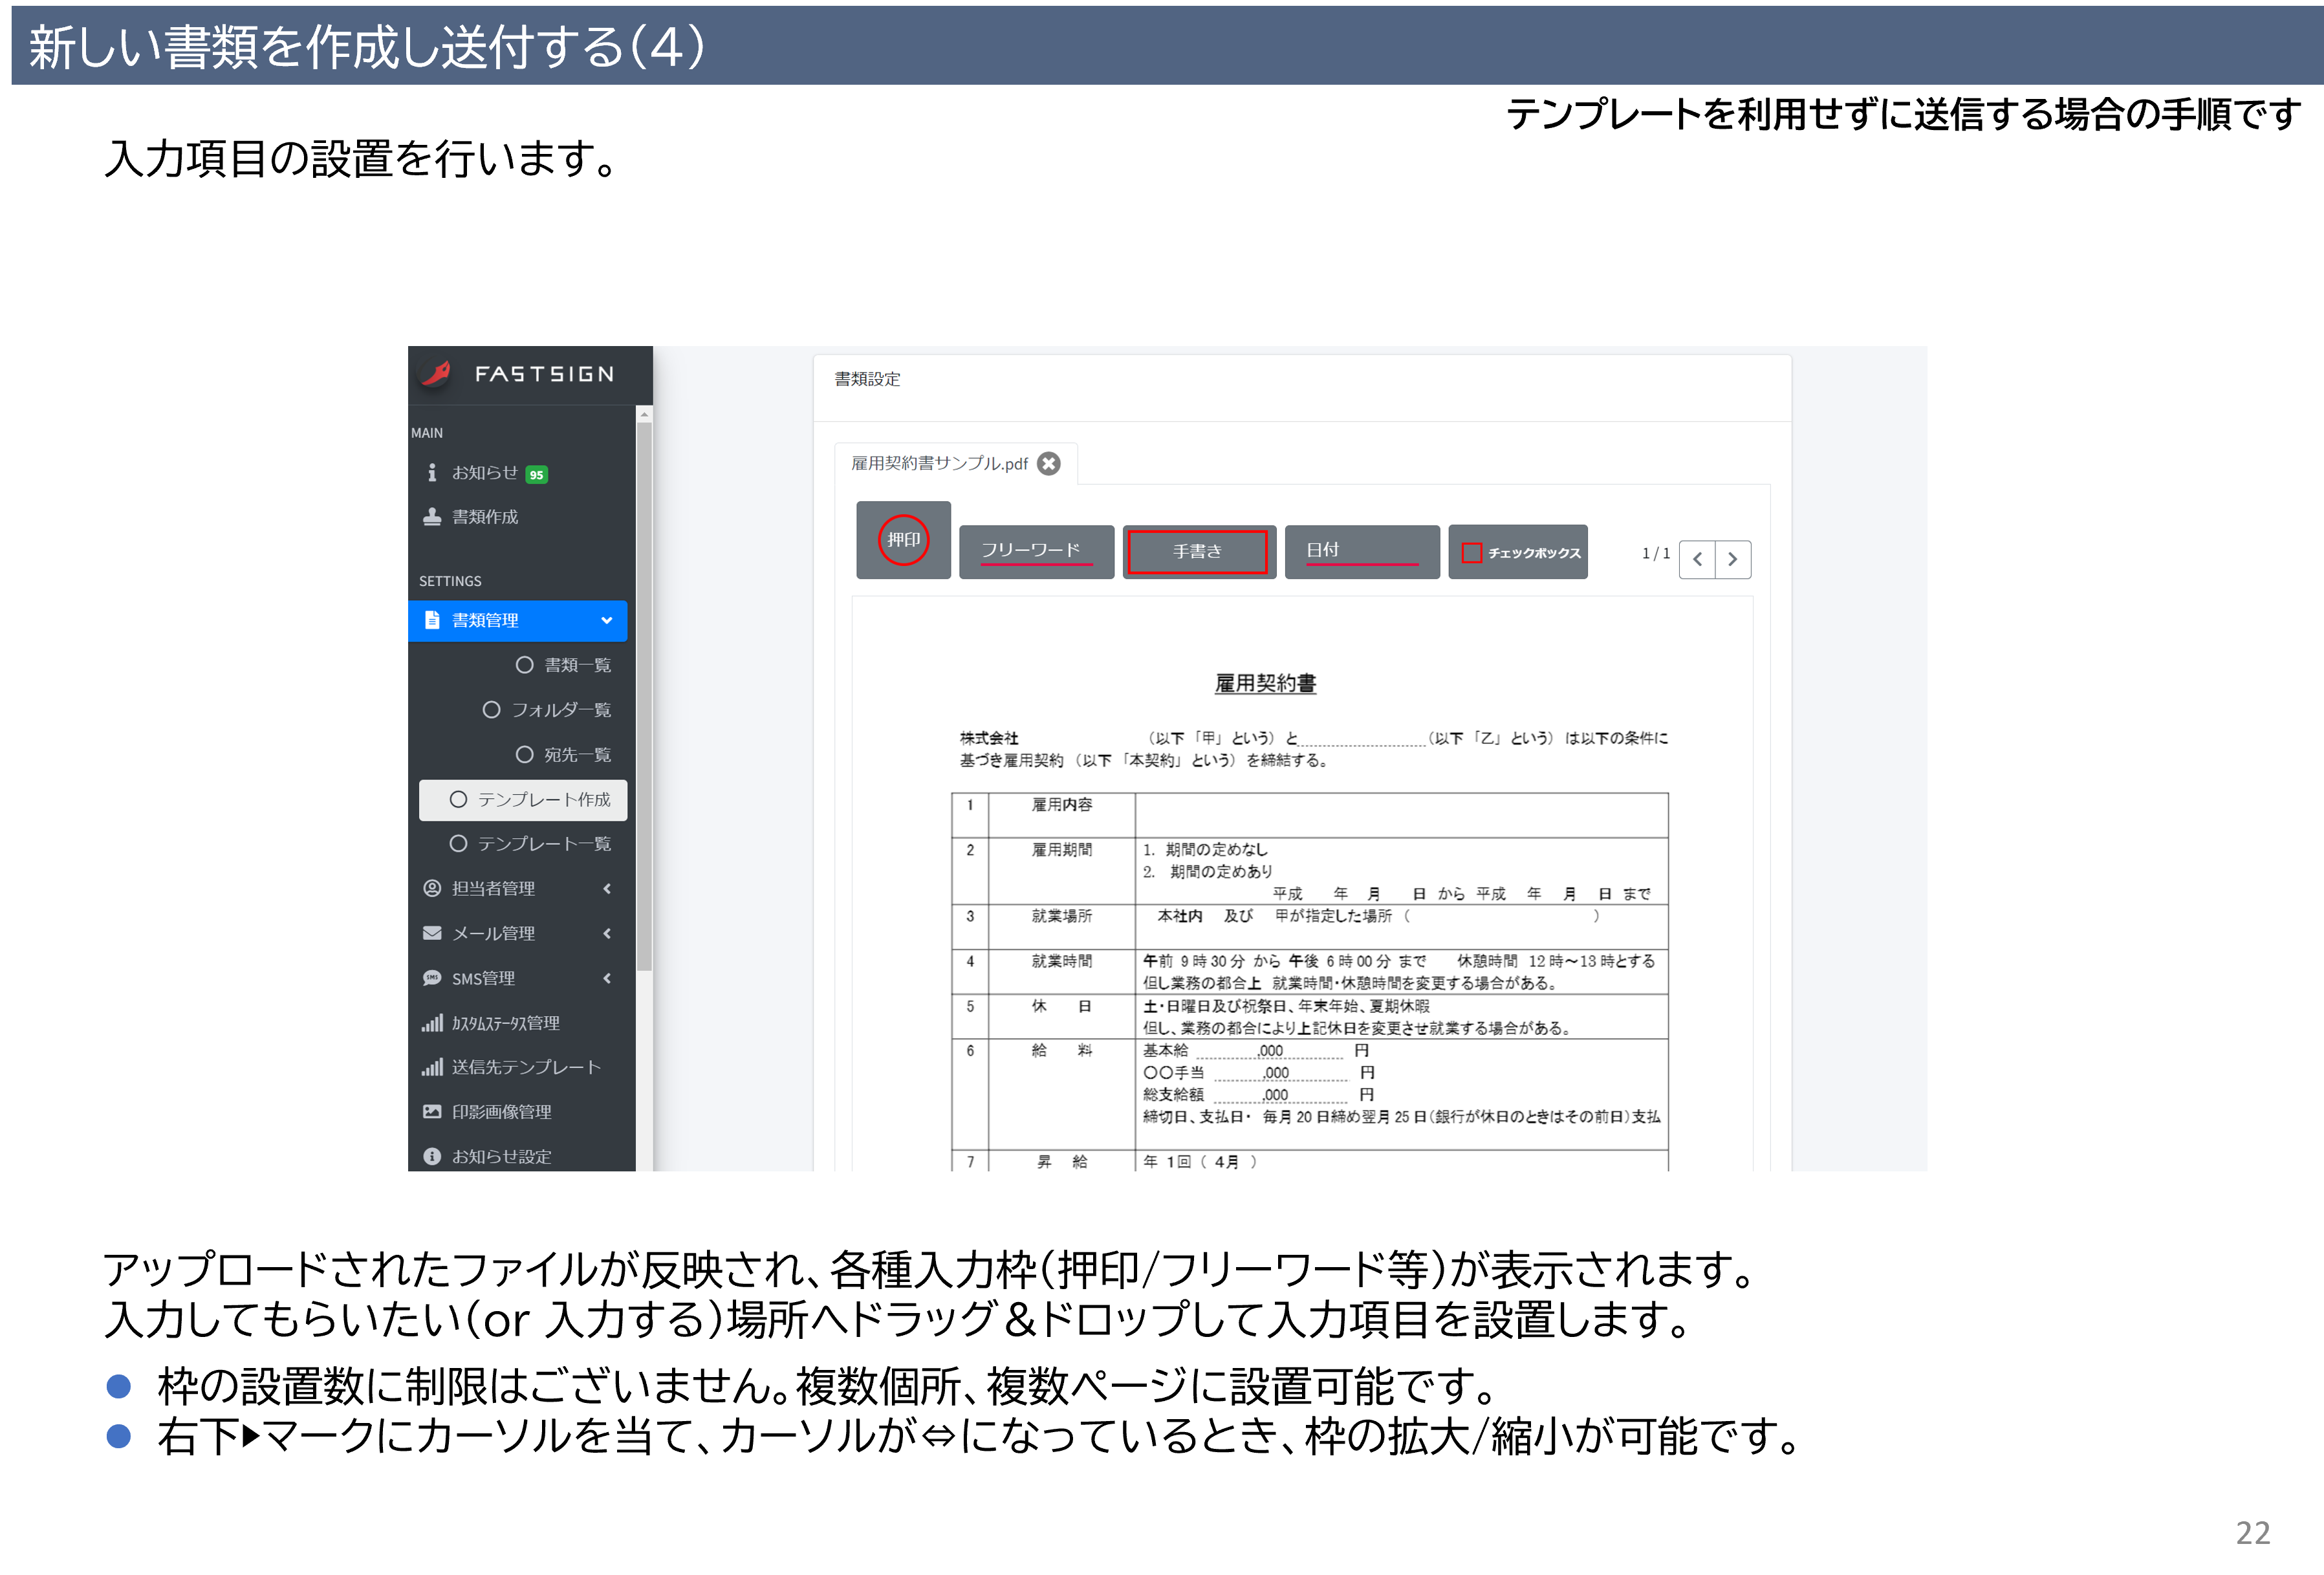Open メール管理 envelope icon item
The width and height of the screenshot is (2324, 1575).
[432, 933]
